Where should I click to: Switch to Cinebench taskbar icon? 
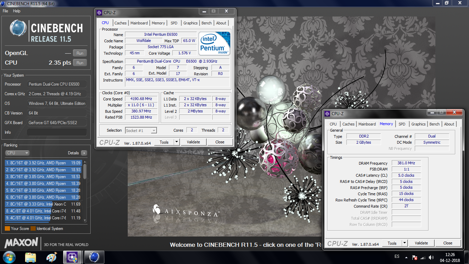coord(94,257)
